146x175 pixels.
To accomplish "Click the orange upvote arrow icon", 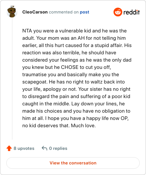I will (x=9, y=148).
